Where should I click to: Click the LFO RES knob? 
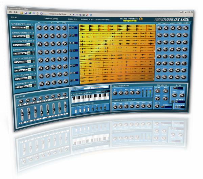pyautogui.click(x=174, y=95)
